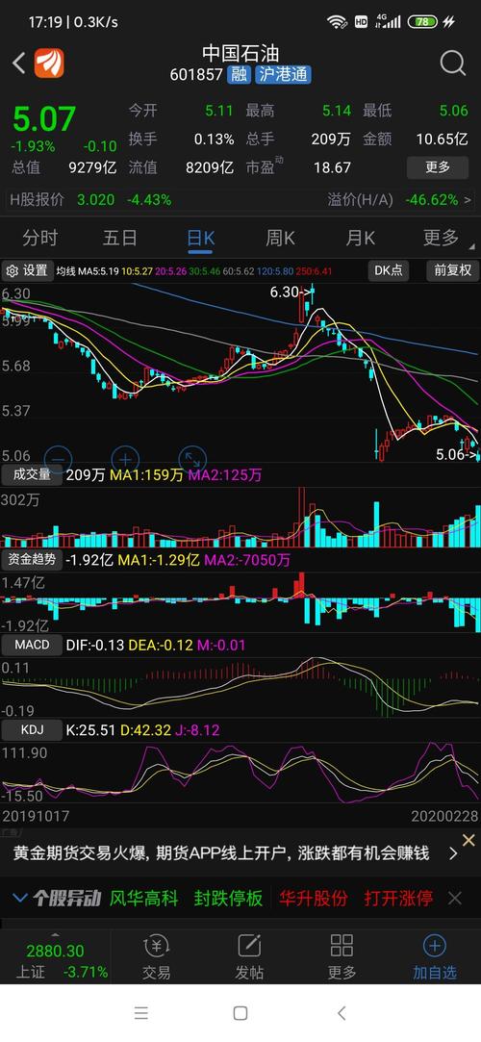Tap the back arrow icon
Screen dimensions: 481x1042
point(18,64)
